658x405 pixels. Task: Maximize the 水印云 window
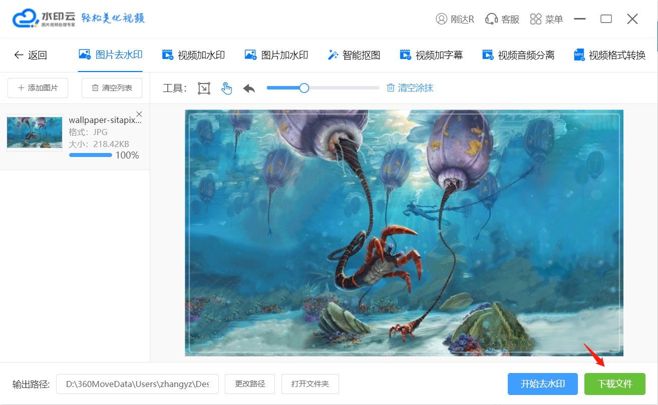(x=606, y=19)
